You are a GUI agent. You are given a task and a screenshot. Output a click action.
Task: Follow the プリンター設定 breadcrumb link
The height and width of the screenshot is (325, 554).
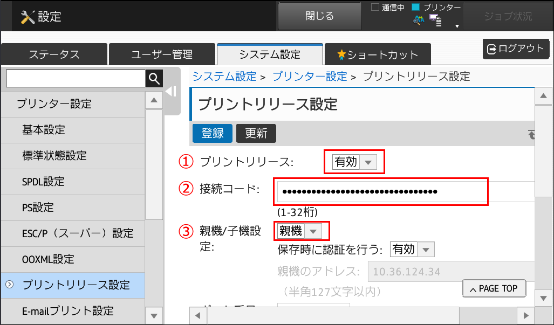[x=310, y=77]
